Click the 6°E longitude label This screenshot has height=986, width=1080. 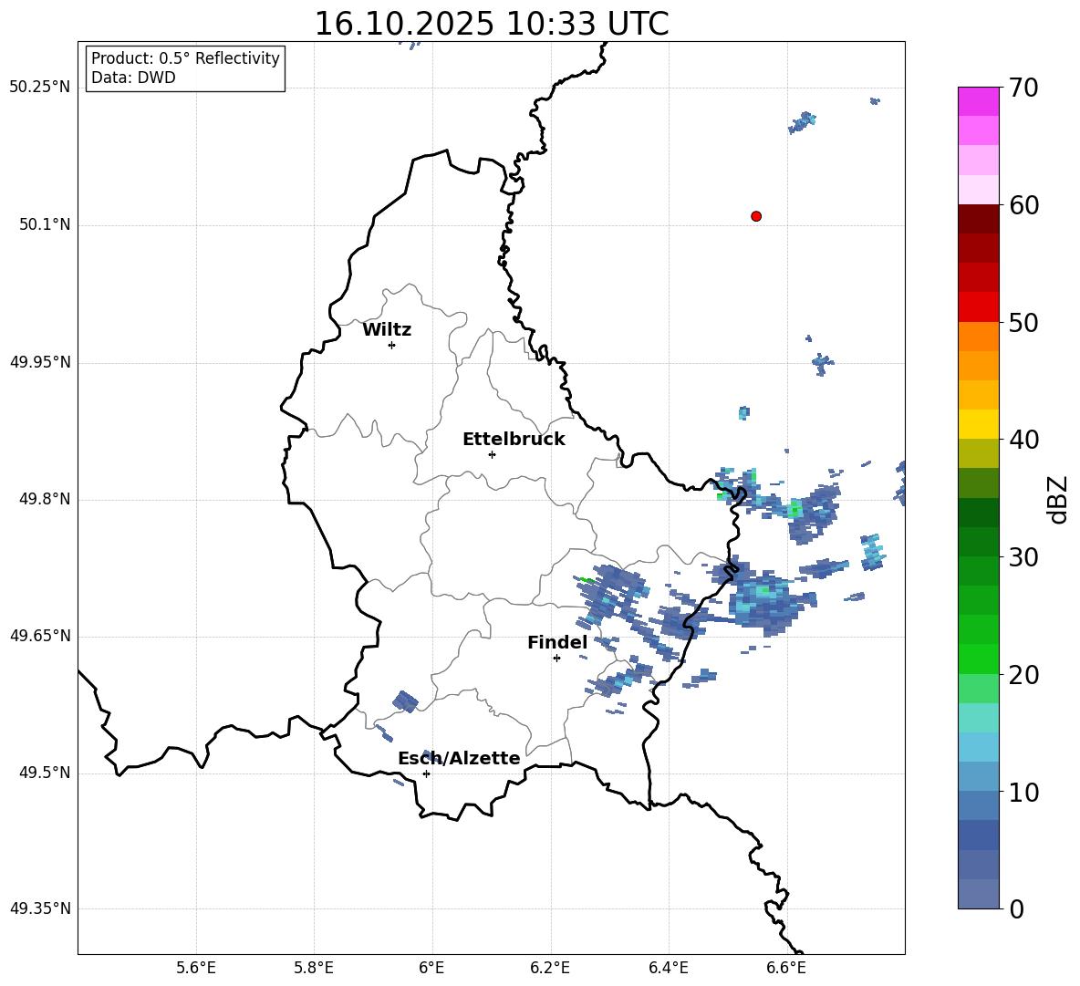coord(432,968)
